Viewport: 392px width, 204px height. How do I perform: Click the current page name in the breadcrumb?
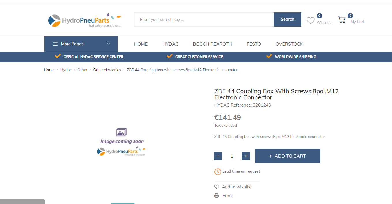182,70
